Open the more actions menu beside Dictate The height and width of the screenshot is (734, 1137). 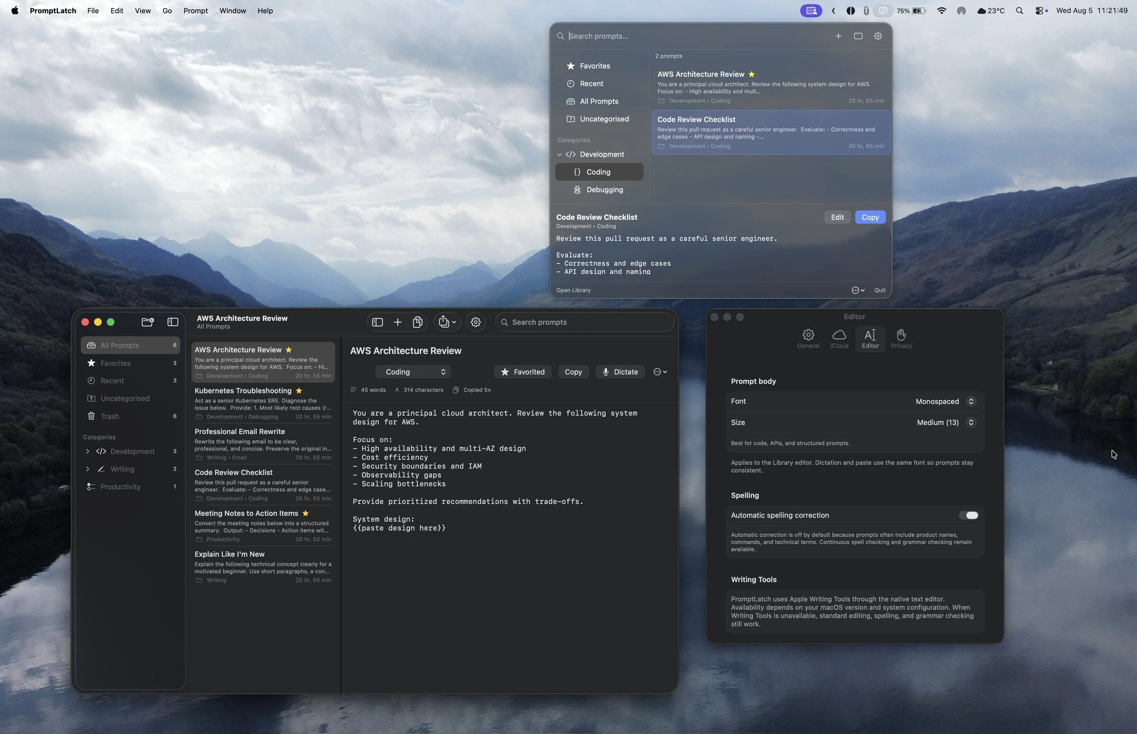[x=660, y=372]
